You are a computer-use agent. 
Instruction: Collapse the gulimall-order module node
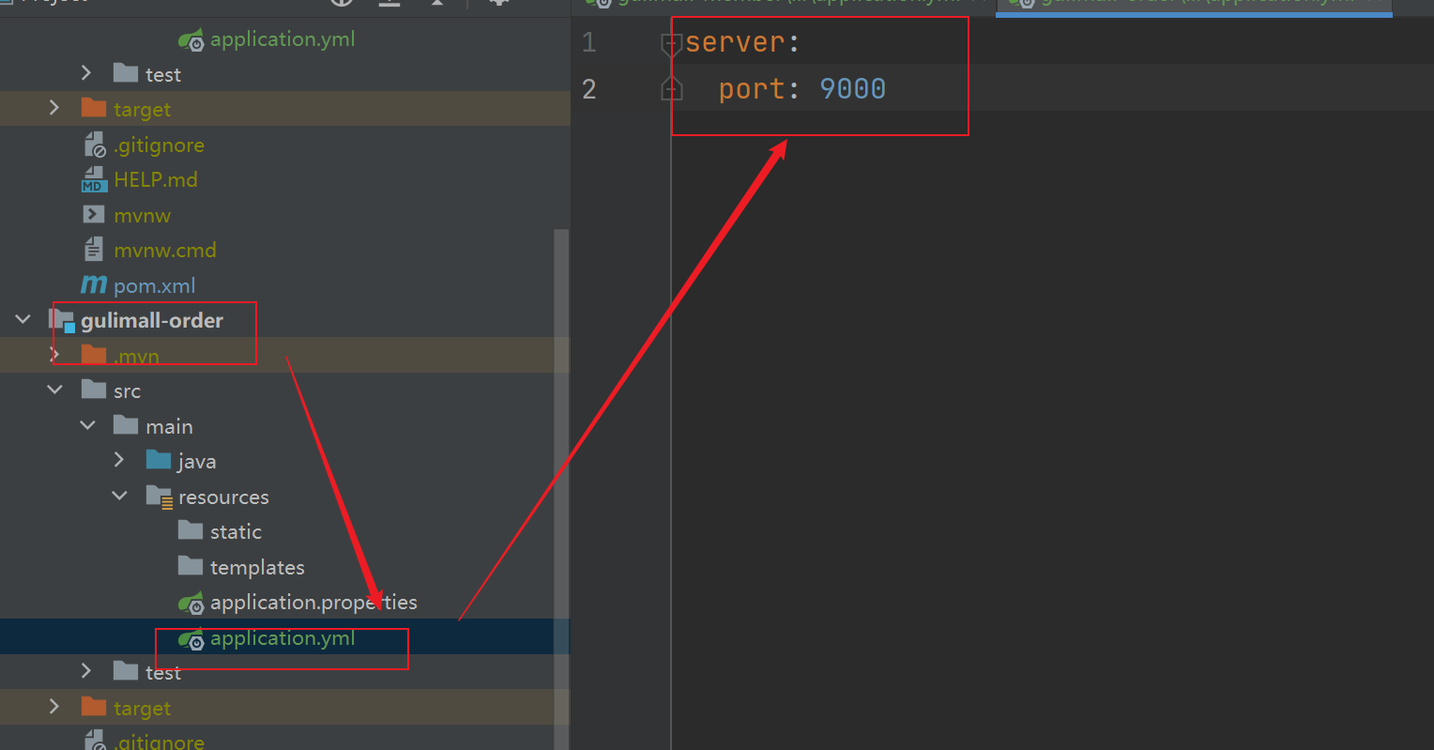(23, 320)
